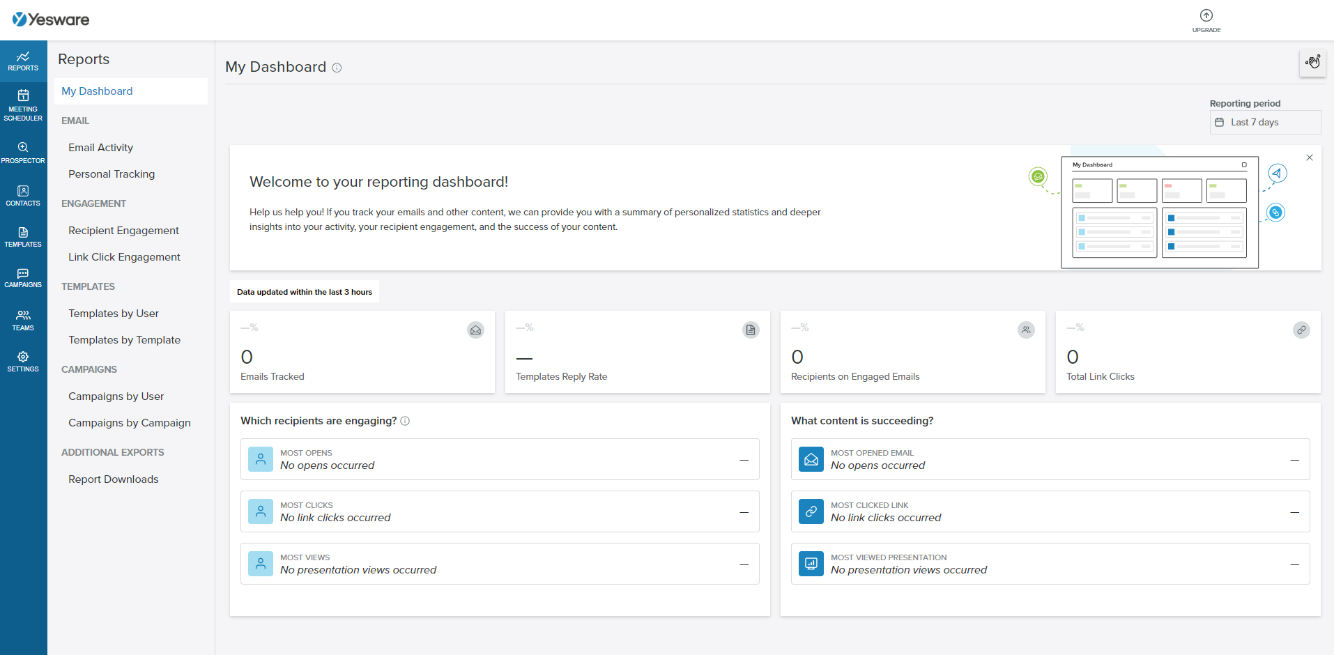Viewport: 1334px width, 655px height.
Task: Open the Prospector sidebar icon
Action: pyautogui.click(x=23, y=153)
